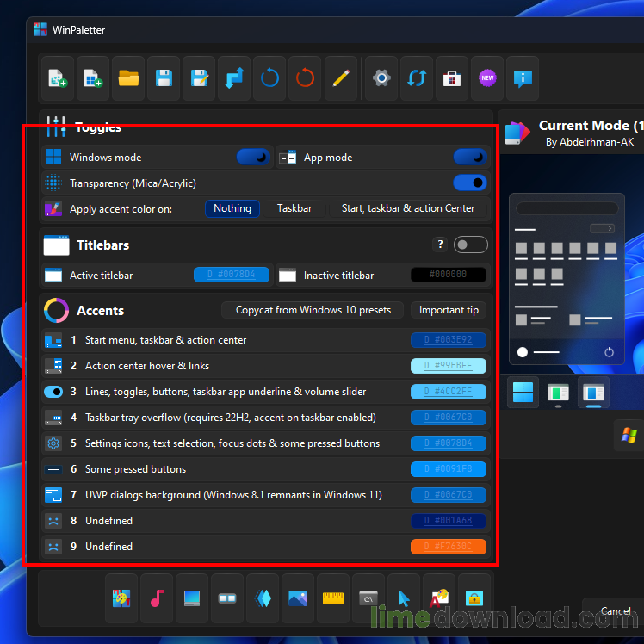The height and width of the screenshot is (644, 644).
Task: Click the orange color swatch for accent 9
Action: click(449, 547)
